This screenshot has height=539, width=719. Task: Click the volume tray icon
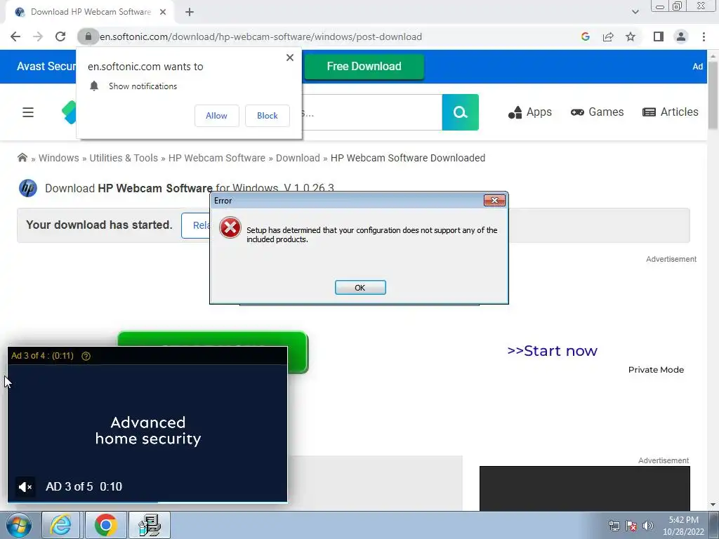(648, 526)
